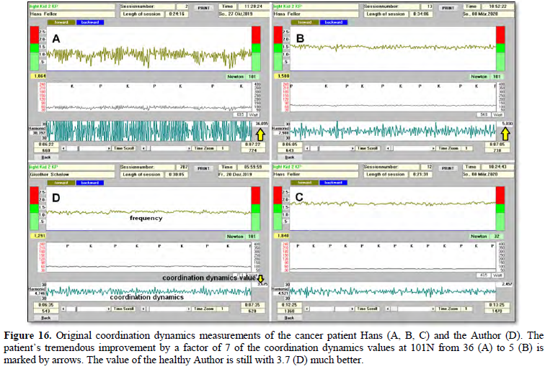The width and height of the screenshot is (545, 369).
Task: Click start time 0:12:25 in panel C
Action: [289, 305]
